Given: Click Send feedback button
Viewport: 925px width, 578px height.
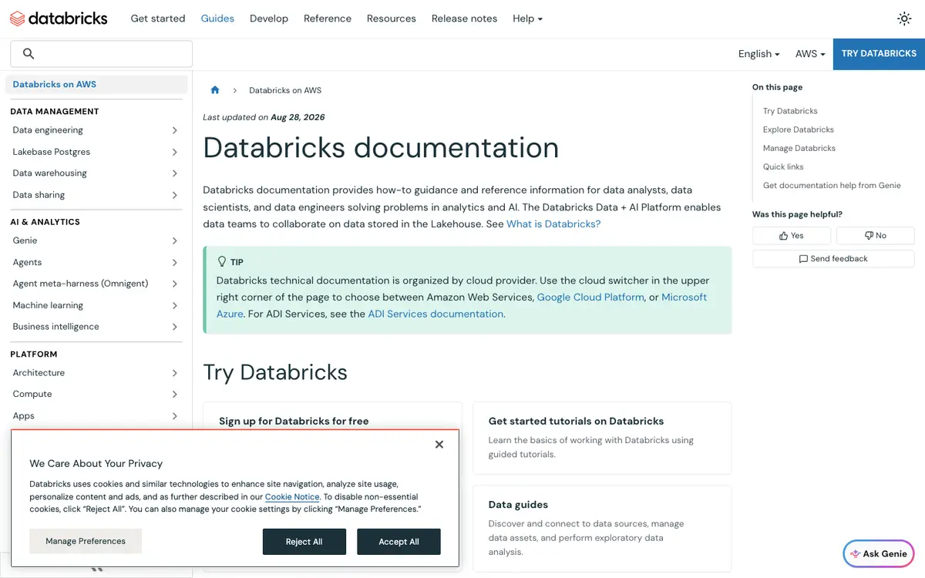Looking at the screenshot, I should point(833,259).
